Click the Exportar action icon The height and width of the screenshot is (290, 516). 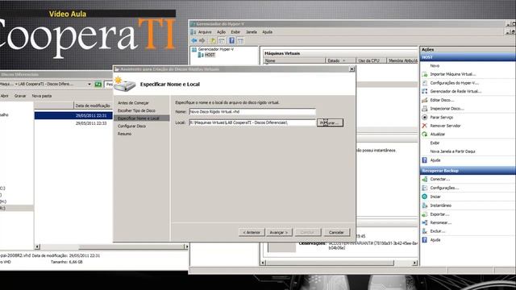click(425, 214)
